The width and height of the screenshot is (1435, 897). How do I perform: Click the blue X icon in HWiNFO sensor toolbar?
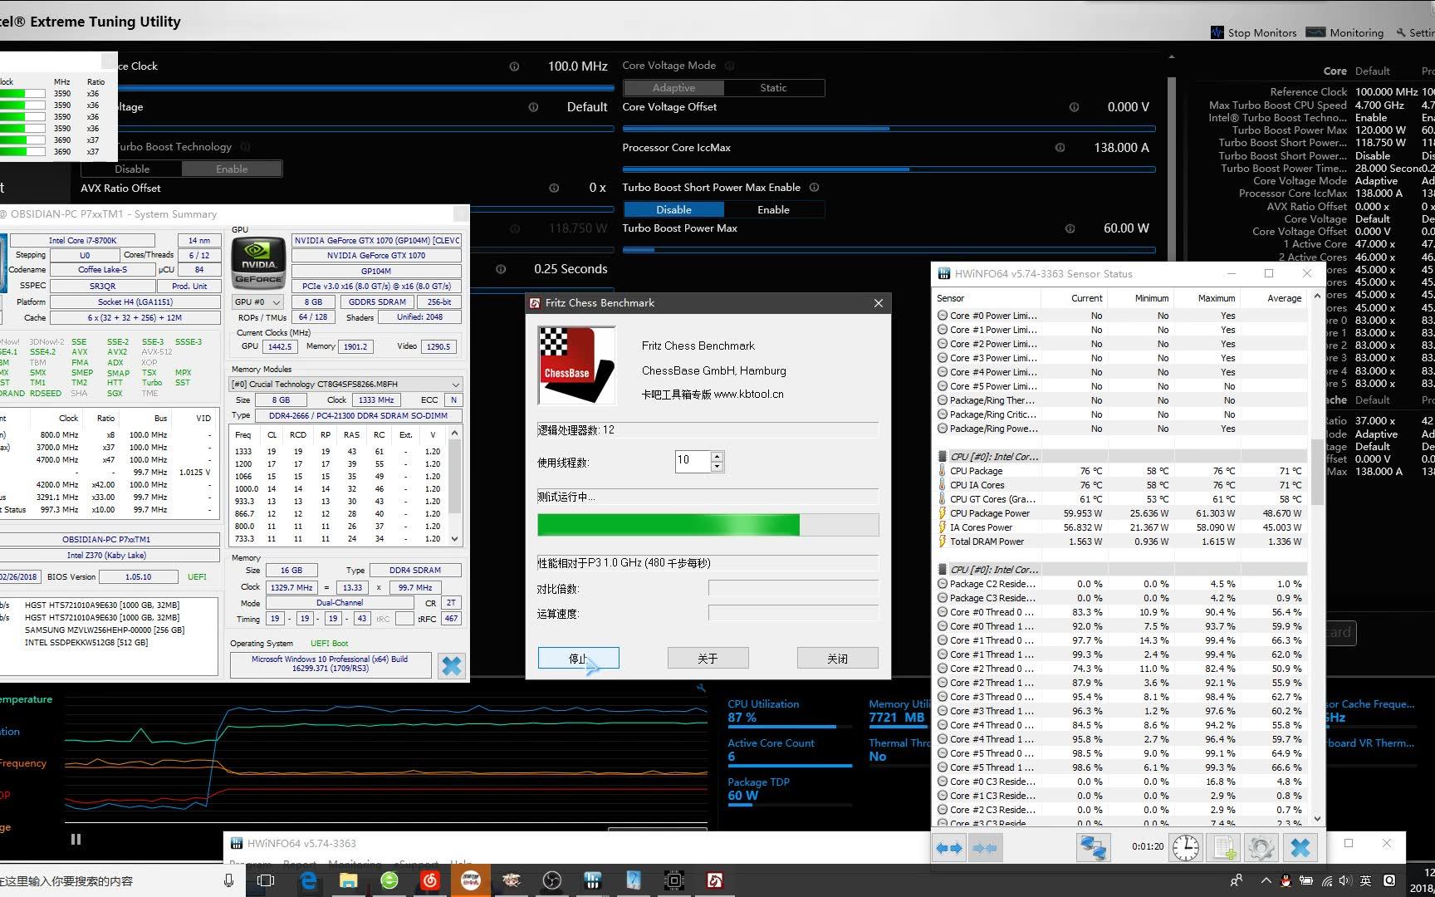pos(1300,848)
